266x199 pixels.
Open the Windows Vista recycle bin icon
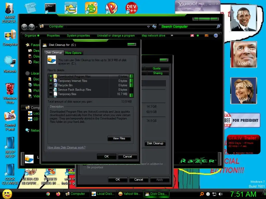click(10, 93)
